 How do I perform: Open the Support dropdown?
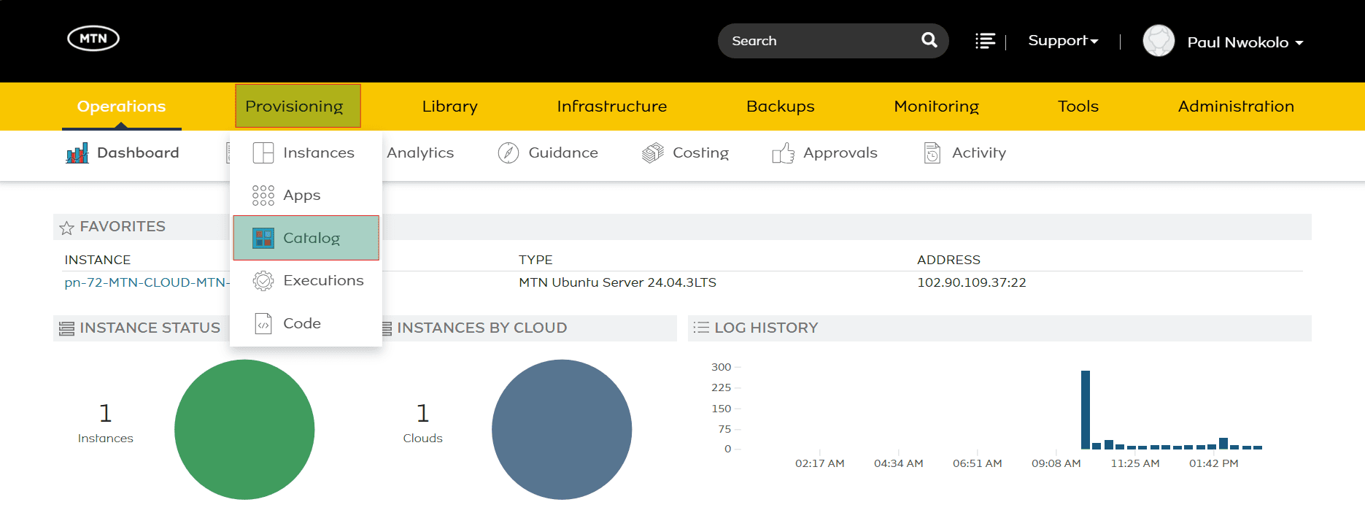(1063, 41)
